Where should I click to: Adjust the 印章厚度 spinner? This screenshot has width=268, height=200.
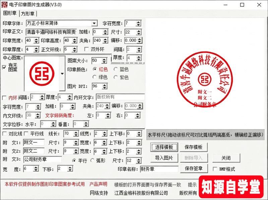tap(36, 50)
